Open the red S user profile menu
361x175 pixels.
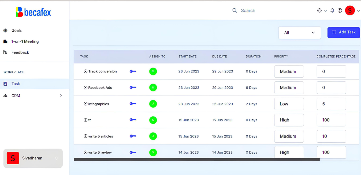350,10
